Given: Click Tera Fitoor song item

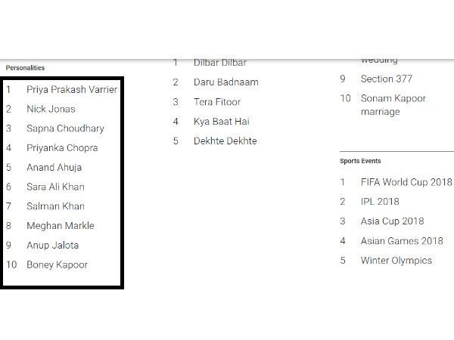Looking at the screenshot, I should [x=217, y=102].
